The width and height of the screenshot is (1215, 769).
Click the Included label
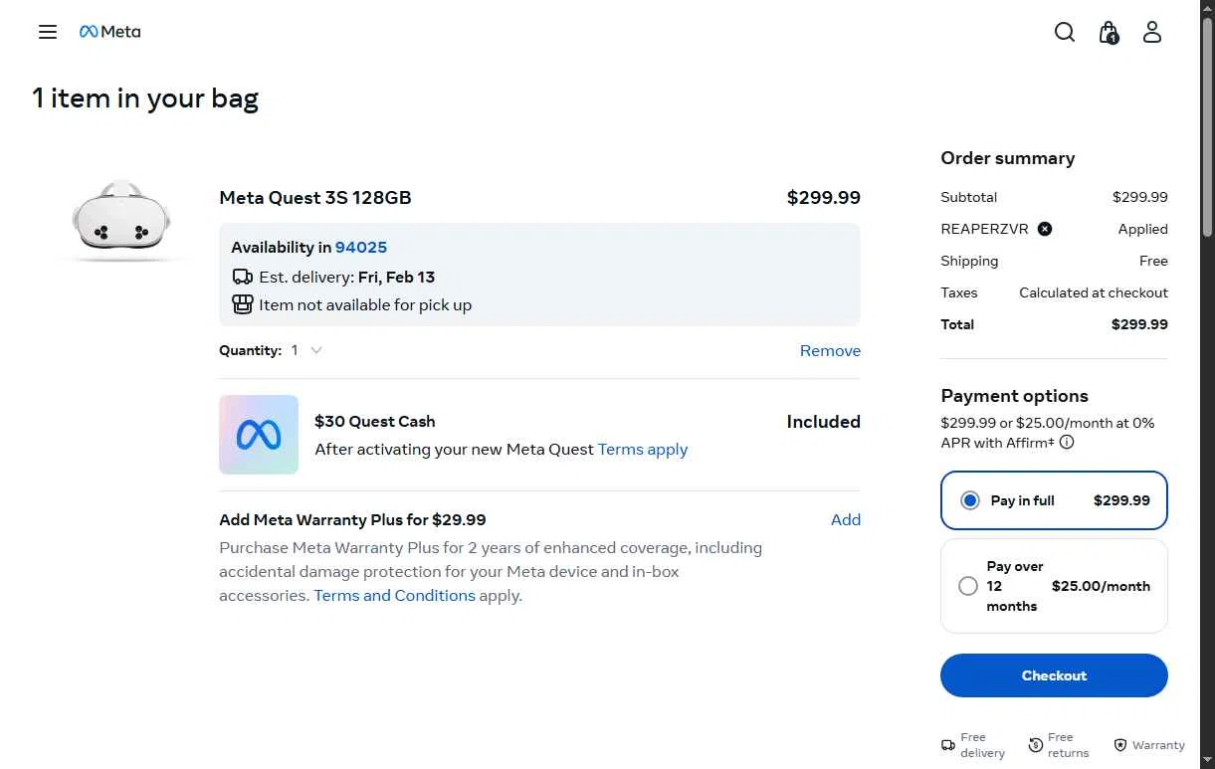(x=824, y=421)
